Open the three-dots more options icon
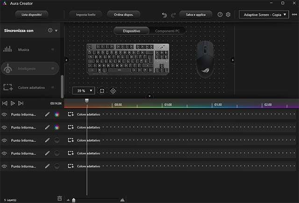The width and height of the screenshot is (299, 203). point(294,14)
